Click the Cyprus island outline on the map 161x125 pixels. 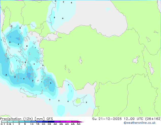point(79,101)
